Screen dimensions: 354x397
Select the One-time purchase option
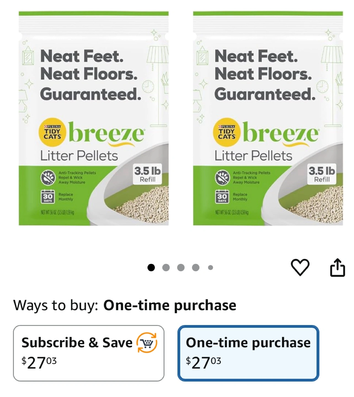(248, 353)
